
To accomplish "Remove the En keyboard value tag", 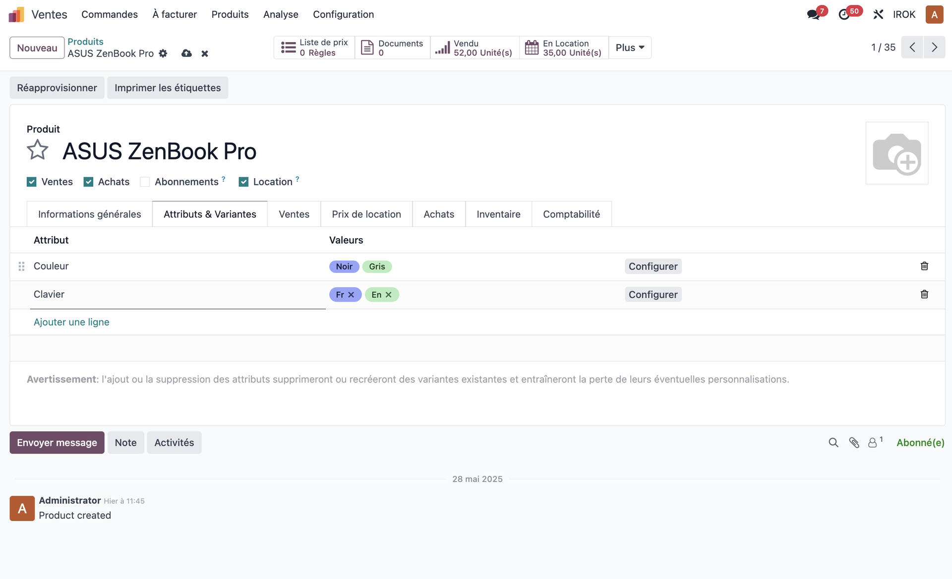I will click(389, 295).
